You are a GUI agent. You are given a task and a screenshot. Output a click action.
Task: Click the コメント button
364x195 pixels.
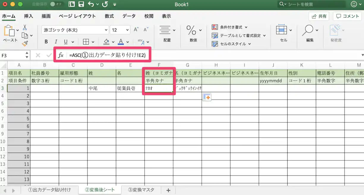(x=347, y=16)
